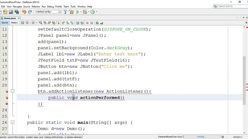Click the Profile Project icon
The height and width of the screenshot is (139, 248).
point(93,12)
